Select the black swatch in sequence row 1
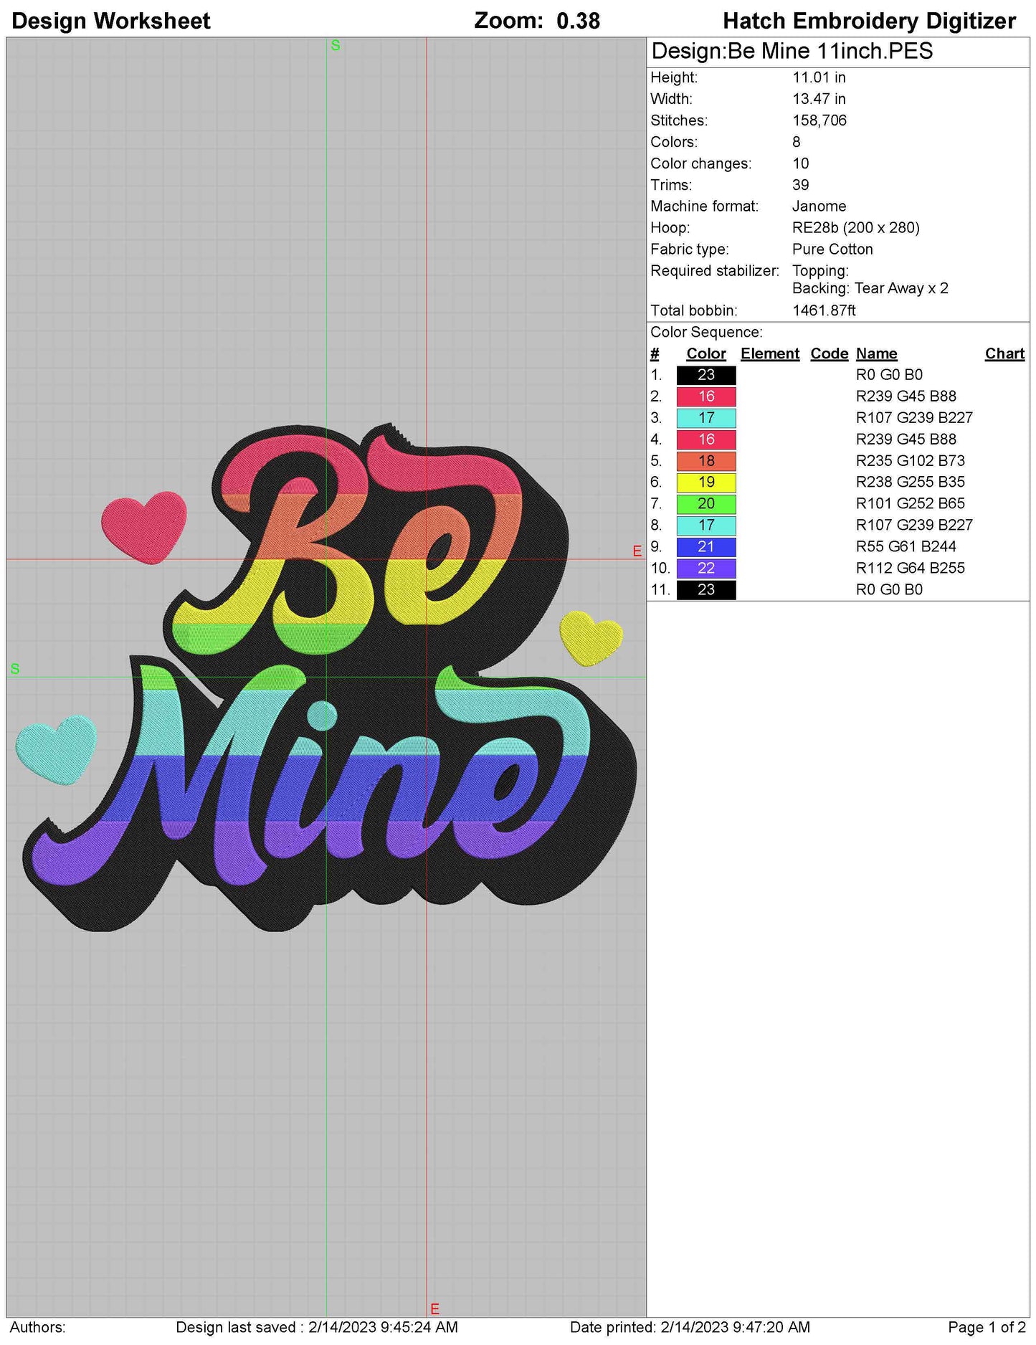This screenshot has height=1345, width=1036. point(705,375)
